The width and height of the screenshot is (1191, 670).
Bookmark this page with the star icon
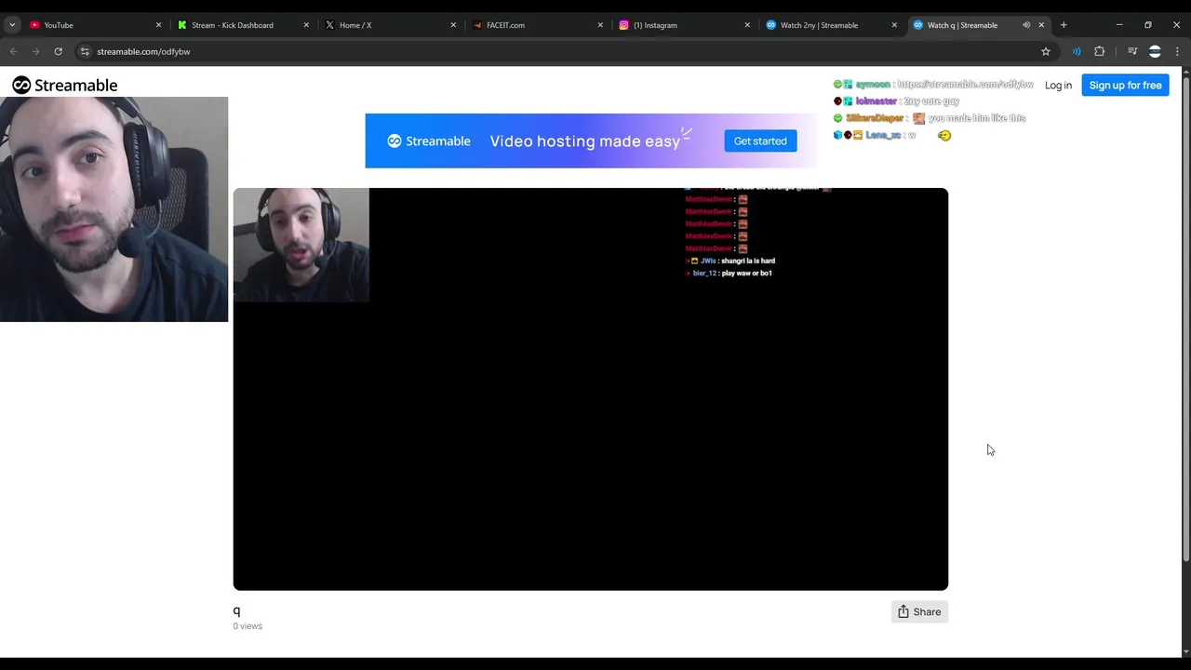pos(1046,51)
